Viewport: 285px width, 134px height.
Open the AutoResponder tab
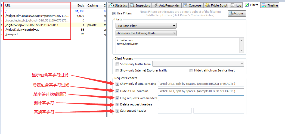167,5
